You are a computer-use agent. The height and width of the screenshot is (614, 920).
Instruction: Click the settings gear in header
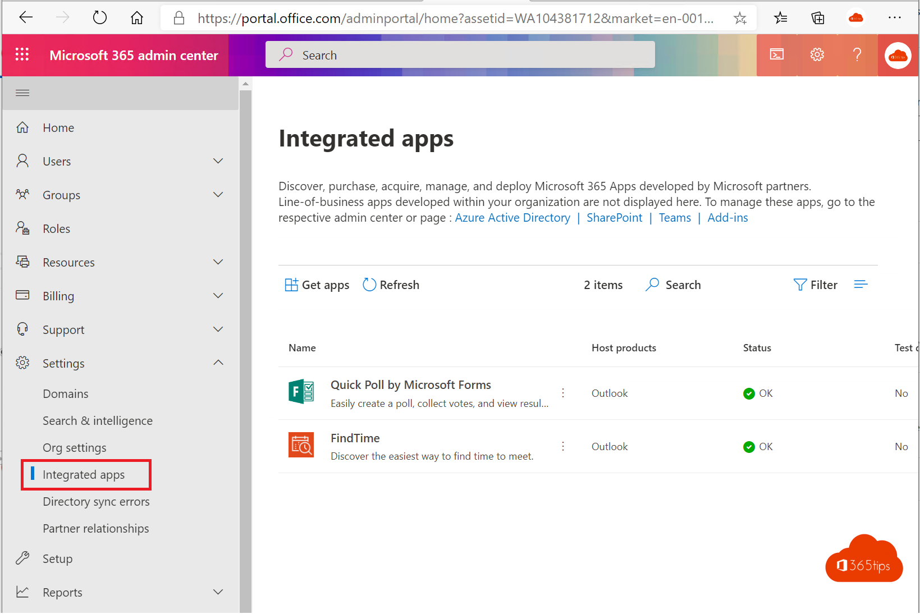point(817,54)
